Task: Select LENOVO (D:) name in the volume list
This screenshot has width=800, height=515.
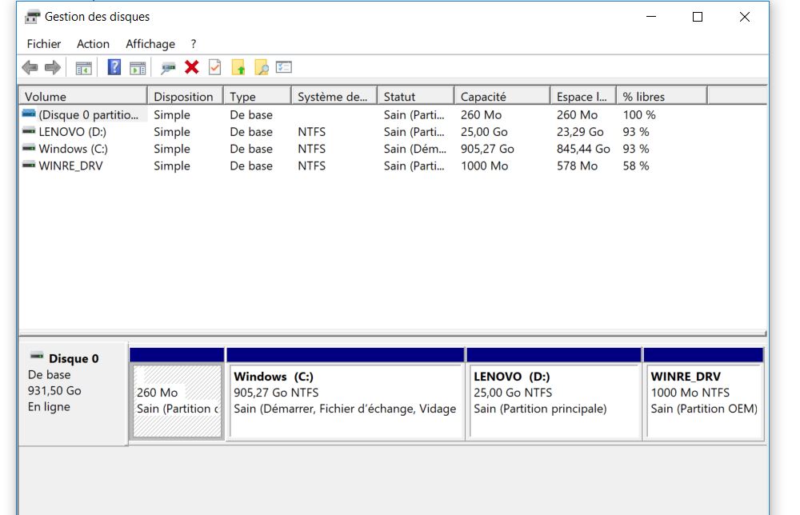Action: pos(73,132)
